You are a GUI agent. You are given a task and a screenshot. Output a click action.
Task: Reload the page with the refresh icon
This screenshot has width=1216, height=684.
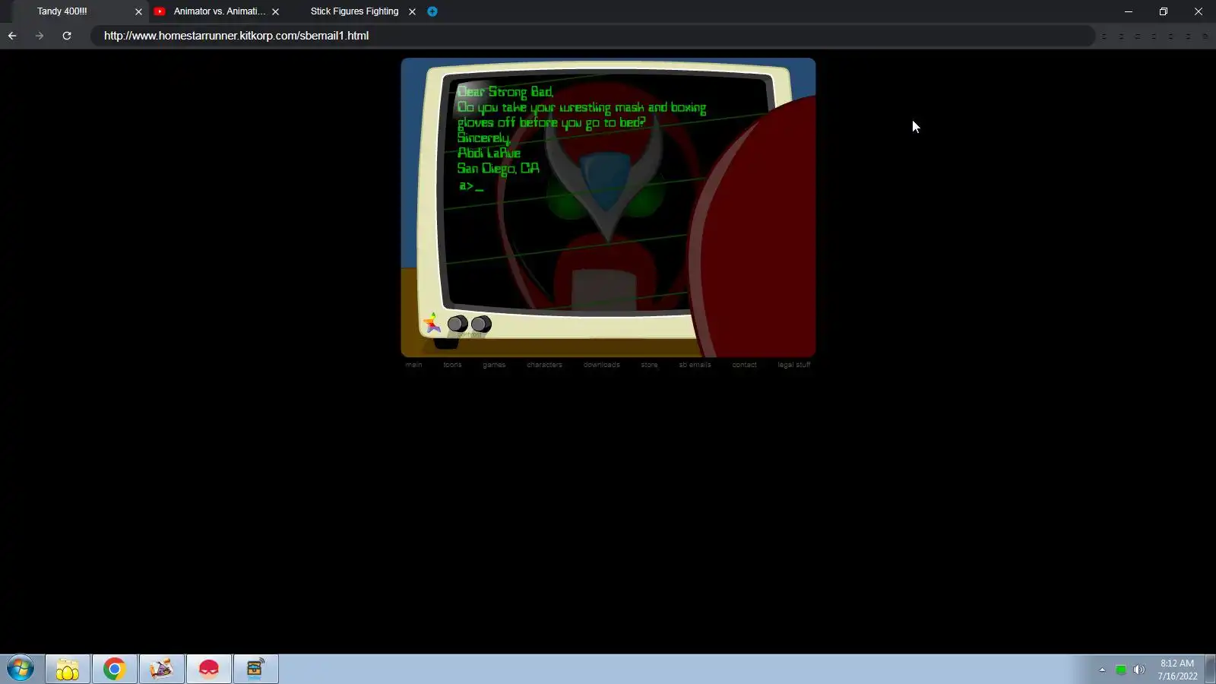[67, 36]
